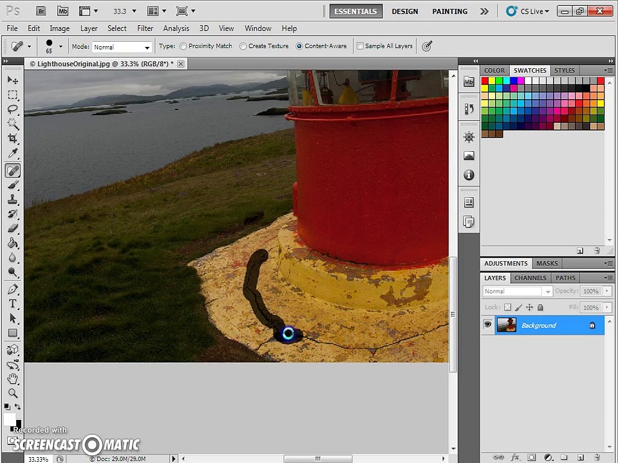The width and height of the screenshot is (618, 463).
Task: Select the Crop tool
Action: [13, 138]
